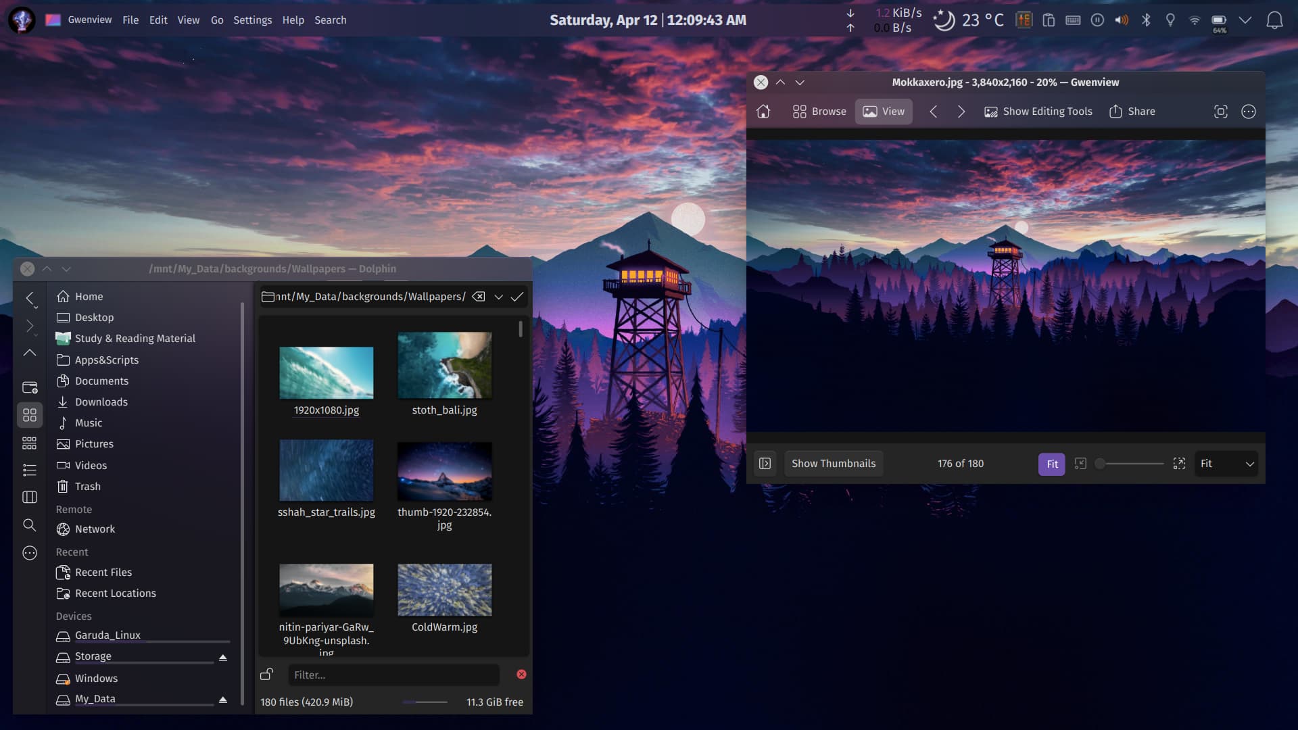Toggle Show Thumbnails bar
Image resolution: width=1298 pixels, height=730 pixels.
[x=834, y=464]
